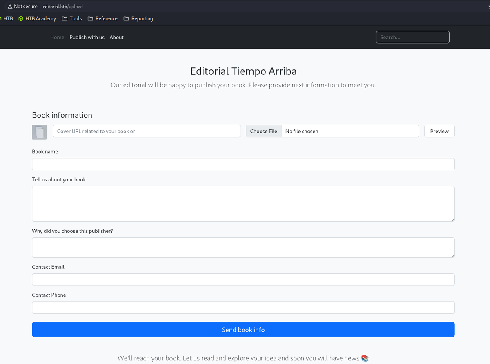
Task: Focus the Contact Email field
Action: (243, 279)
